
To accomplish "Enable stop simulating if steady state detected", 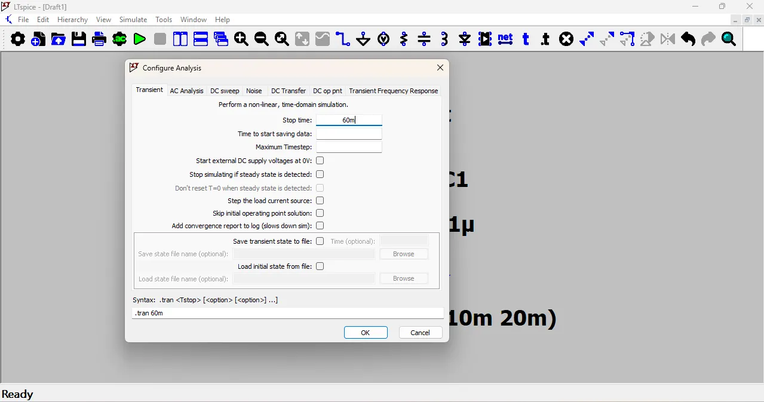I will click(320, 174).
